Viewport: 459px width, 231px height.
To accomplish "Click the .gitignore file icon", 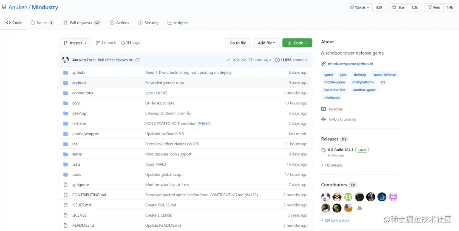I will click(65, 184).
